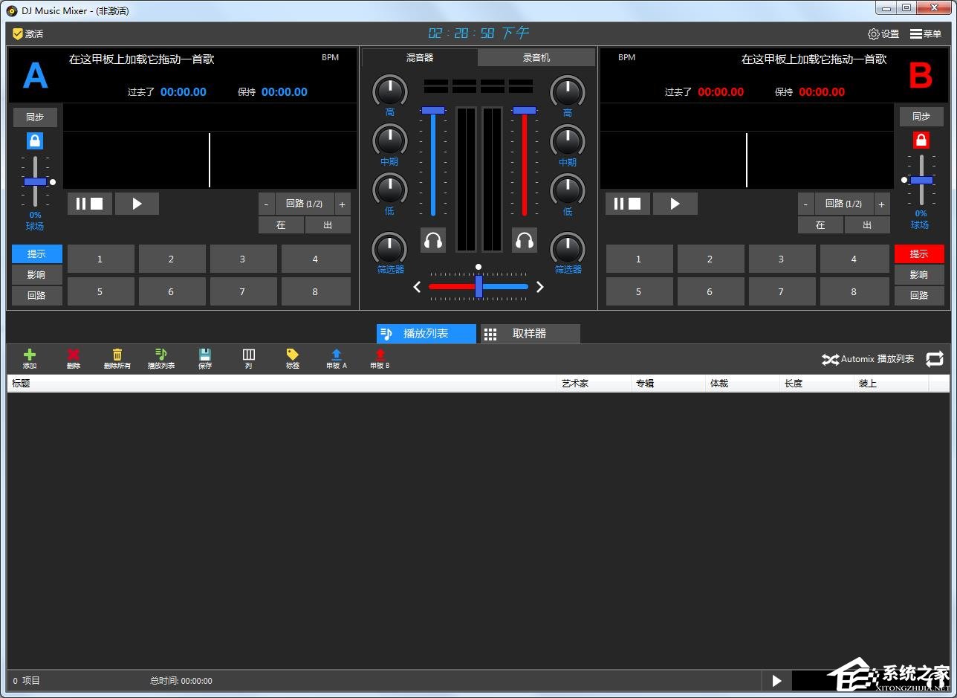Increase loop length with Deck A plus button
Screen dimensions: 957x698
[x=342, y=204]
